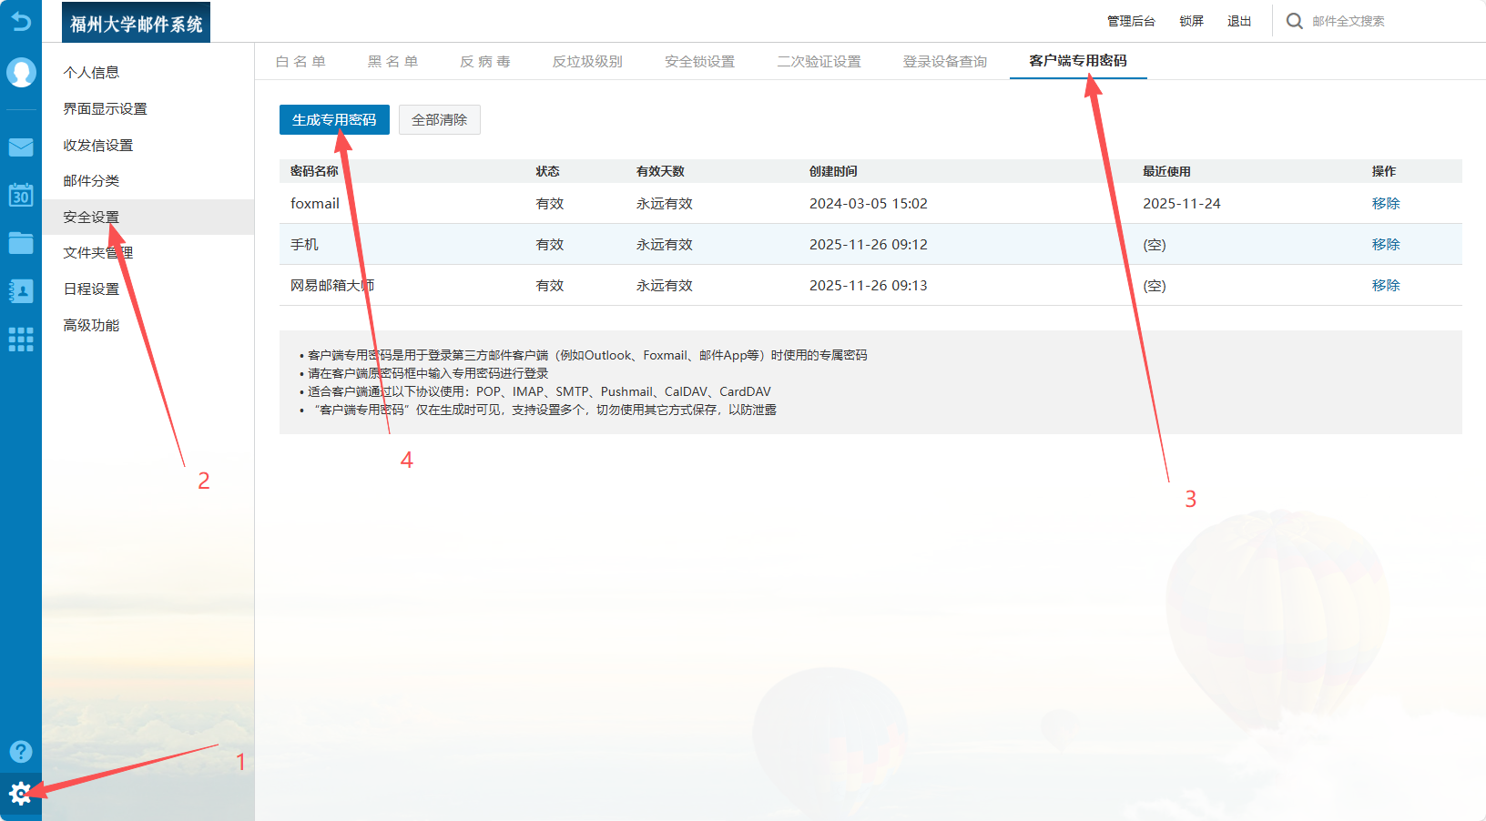
Task: Open the calendar icon in sidebar
Action: pyautogui.click(x=21, y=195)
